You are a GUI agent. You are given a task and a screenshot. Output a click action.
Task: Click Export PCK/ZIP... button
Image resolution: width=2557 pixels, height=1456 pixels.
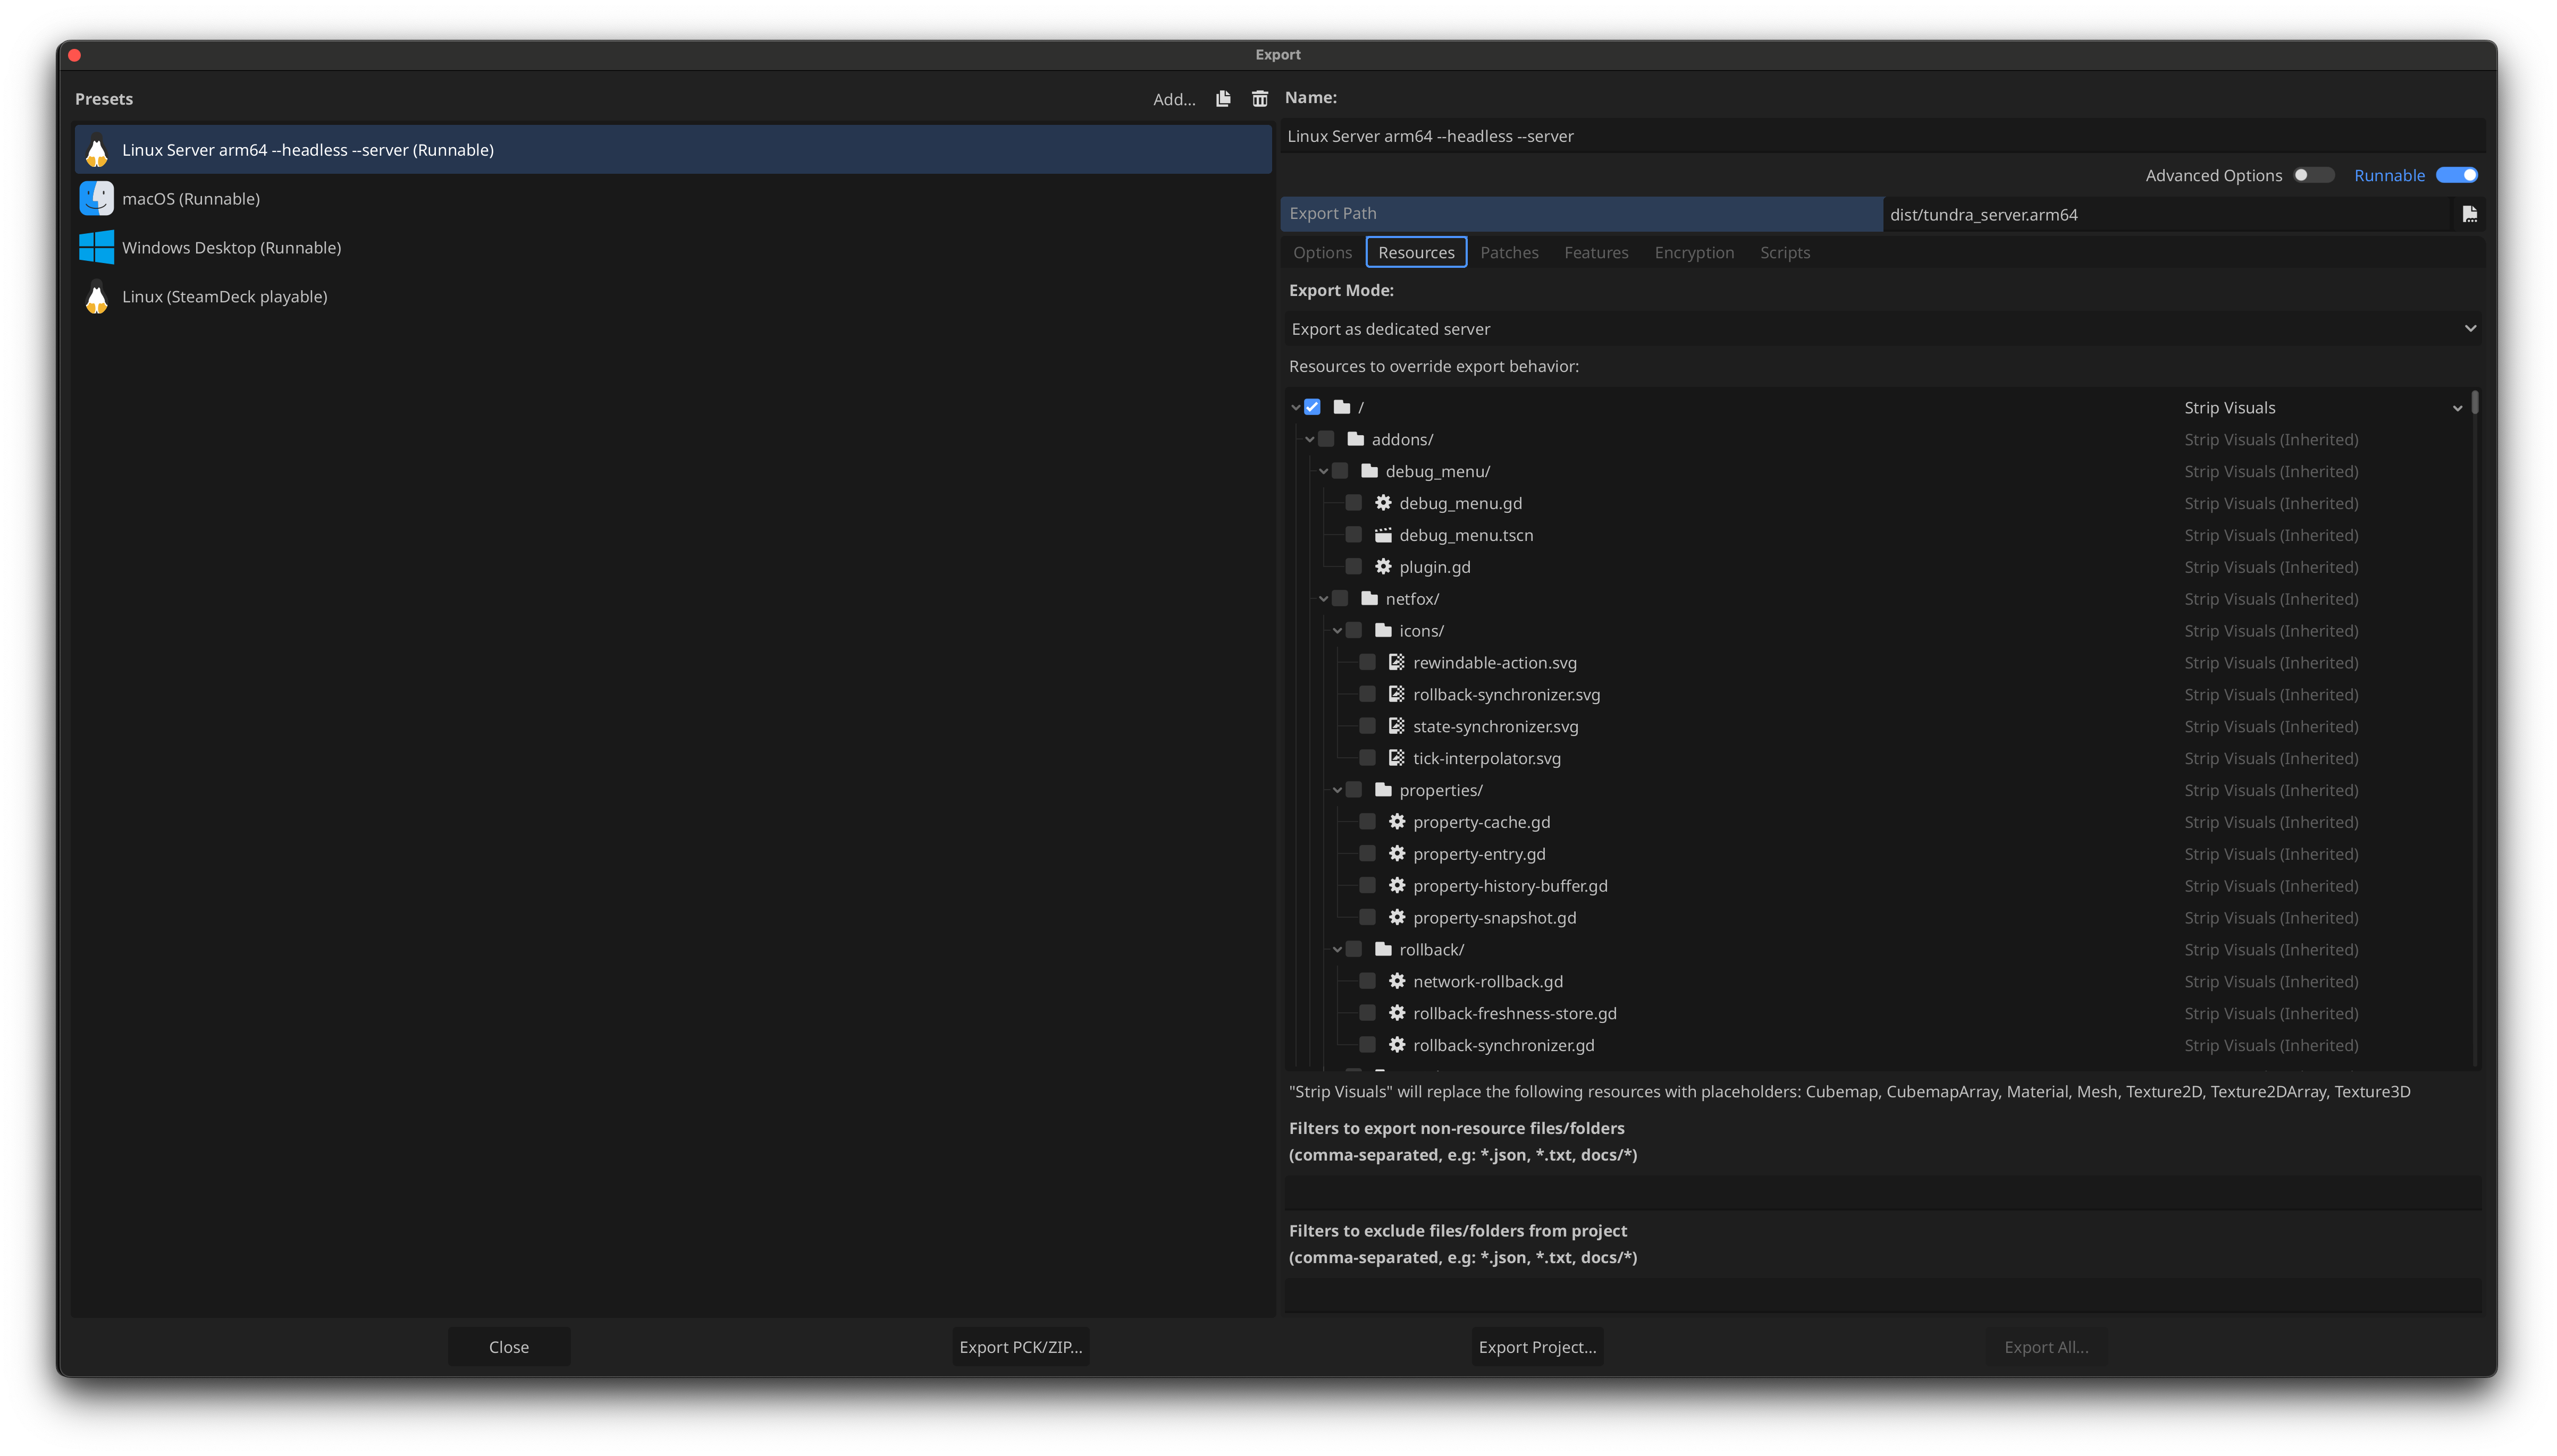[1020, 1347]
